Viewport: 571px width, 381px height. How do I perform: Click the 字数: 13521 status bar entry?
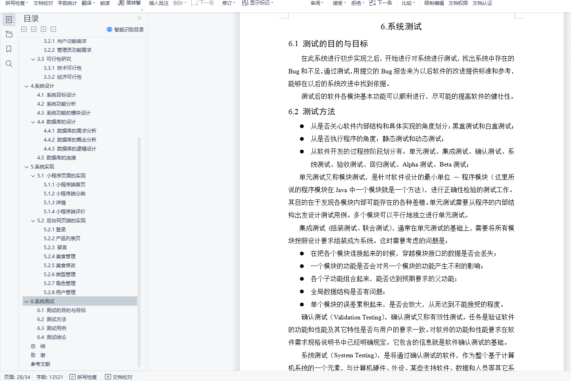pos(50,377)
